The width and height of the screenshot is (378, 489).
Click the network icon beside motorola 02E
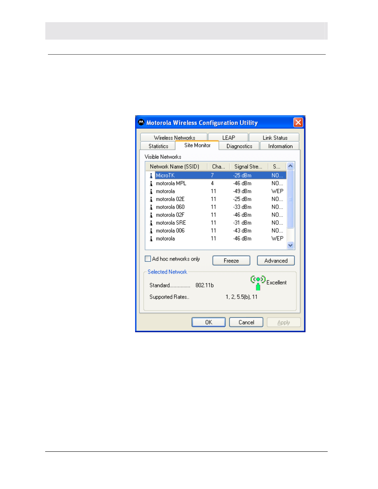pos(151,199)
